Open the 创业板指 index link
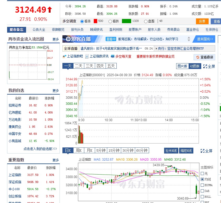Image resolution: width=221 pixels, height=203 pixels. tap(15, 196)
